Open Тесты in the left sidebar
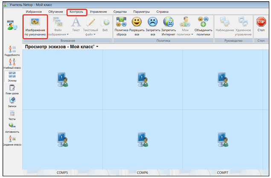 coord(12,115)
